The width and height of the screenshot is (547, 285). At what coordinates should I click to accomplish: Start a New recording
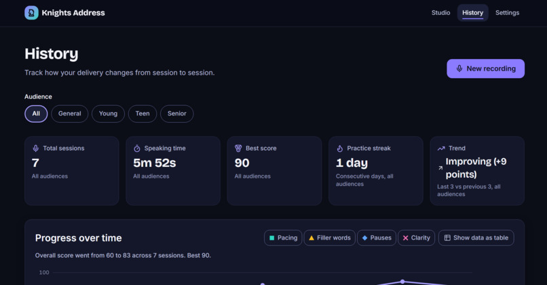pos(486,69)
